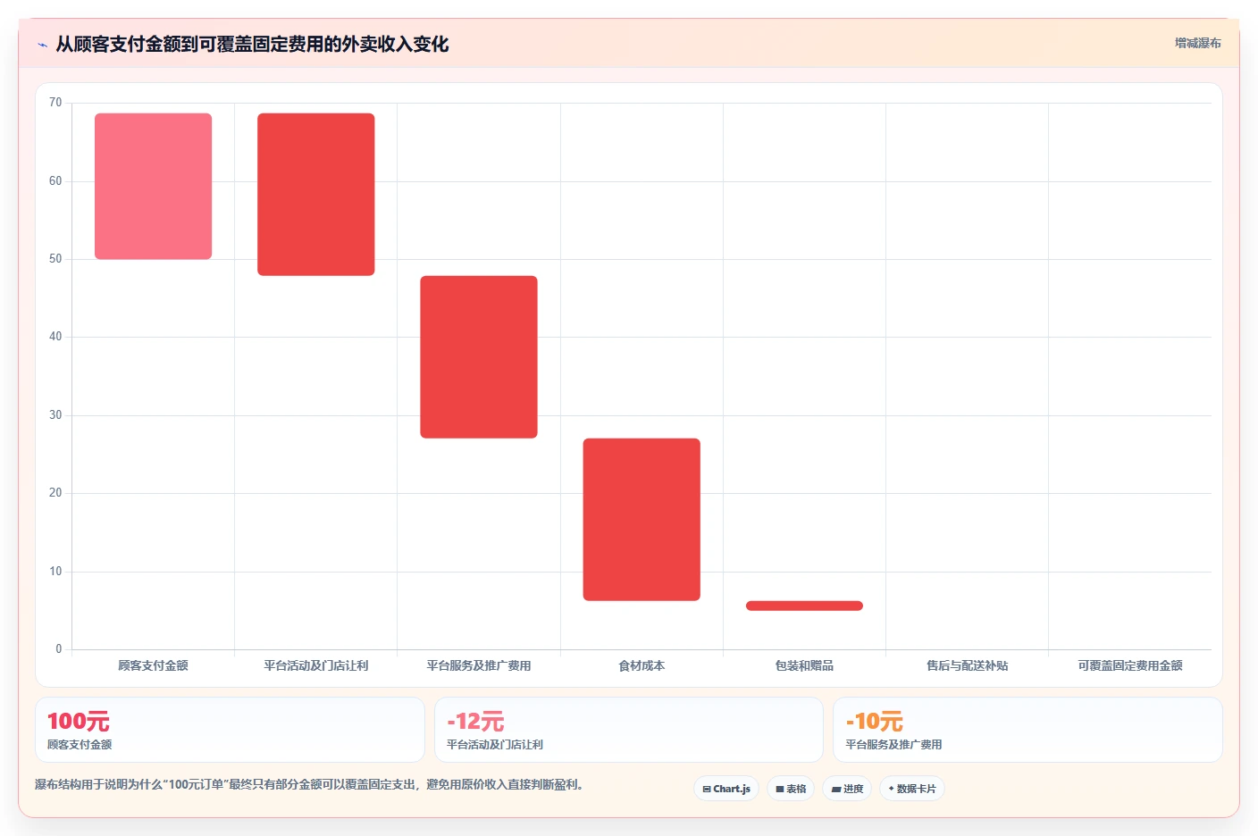Click the red 平台活动及门店让利 bar
Viewport: 1258px width, 836px height.
click(316, 195)
